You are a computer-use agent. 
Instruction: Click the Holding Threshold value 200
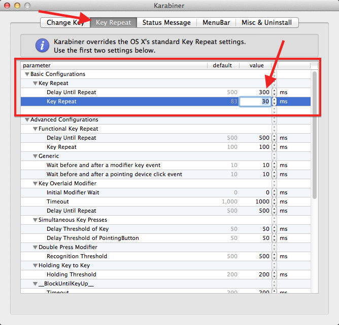(x=264, y=274)
